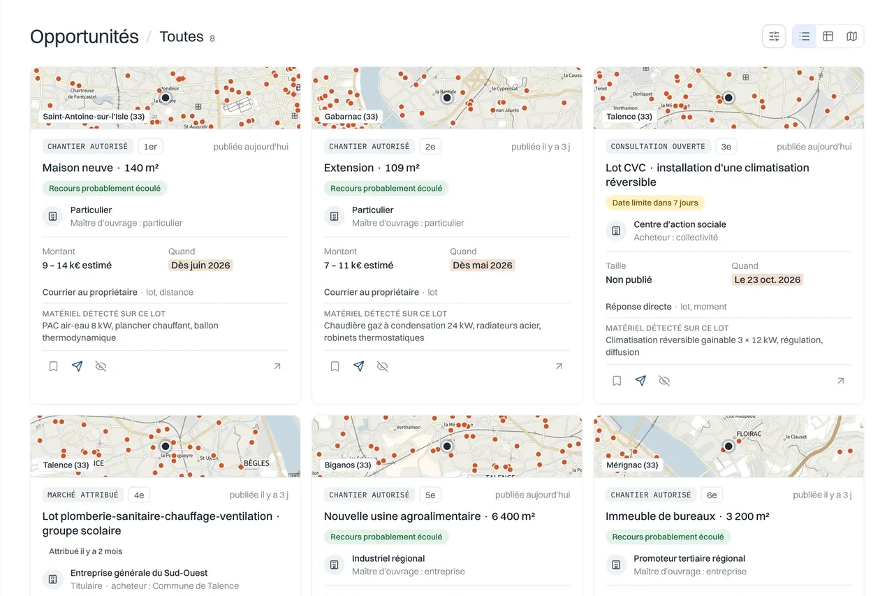Click the Le 23 oct. 2026 date tag
894x596 pixels.
[x=768, y=279]
